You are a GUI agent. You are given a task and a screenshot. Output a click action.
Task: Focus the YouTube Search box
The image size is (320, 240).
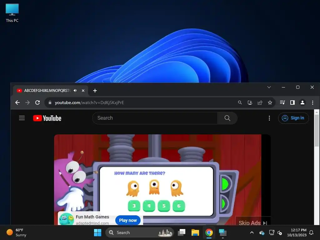click(155, 118)
